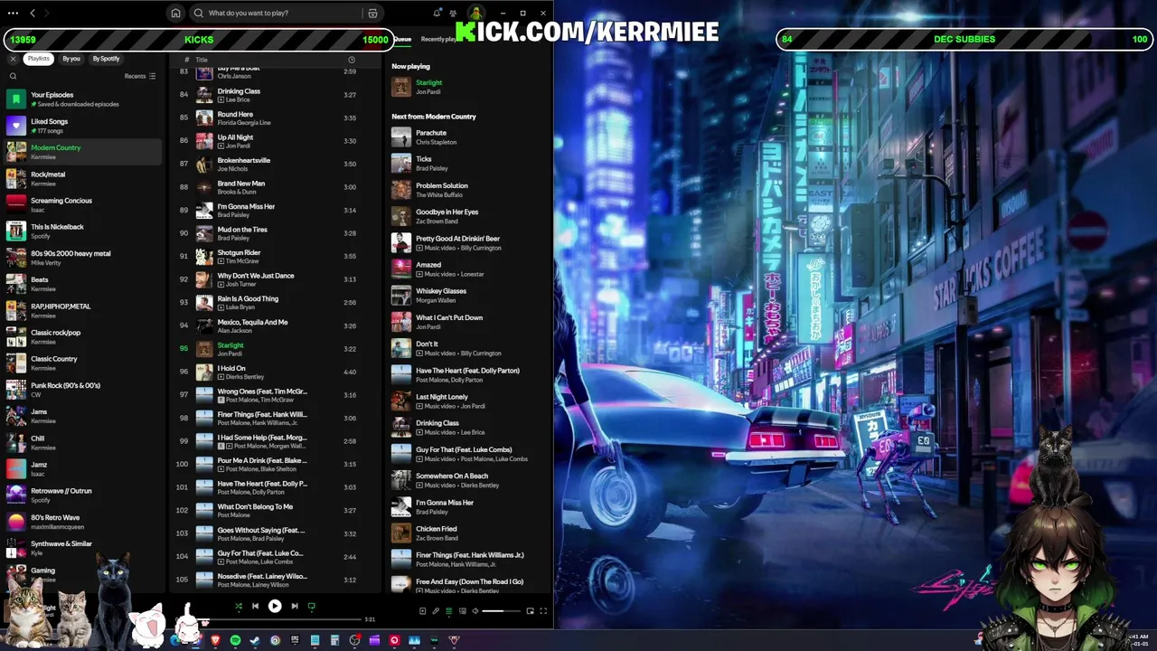Open Friend Activity icon beside the bell
The height and width of the screenshot is (651, 1157).
point(453,13)
